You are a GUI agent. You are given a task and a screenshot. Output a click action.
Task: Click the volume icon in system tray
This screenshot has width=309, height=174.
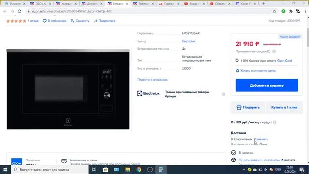coord(266,170)
